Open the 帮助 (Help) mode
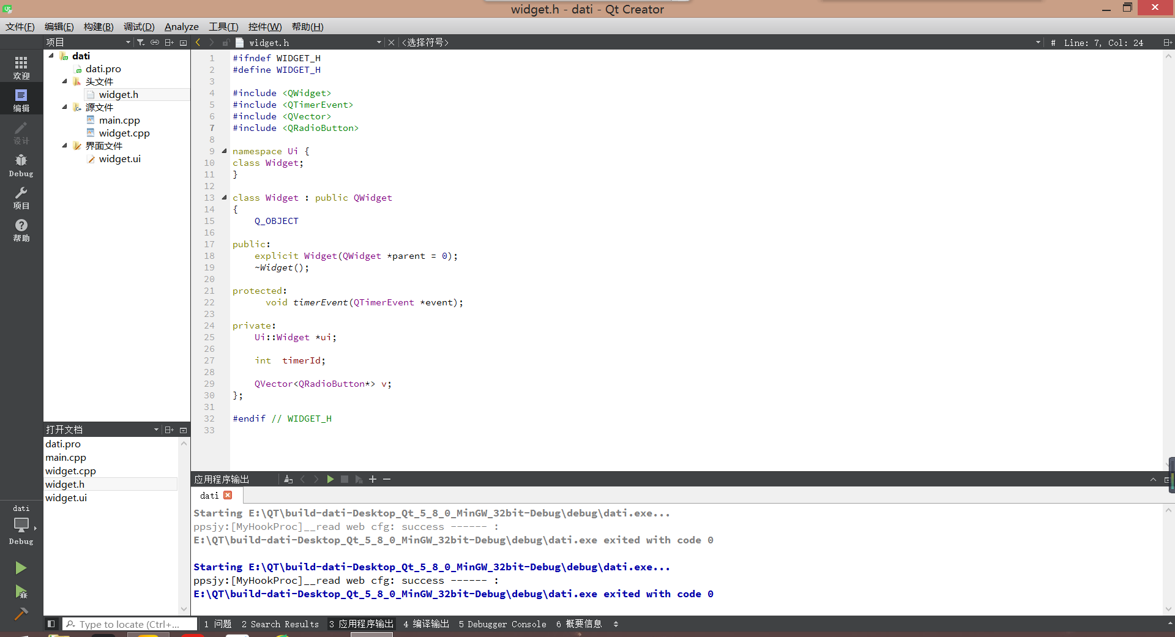 tap(21, 230)
